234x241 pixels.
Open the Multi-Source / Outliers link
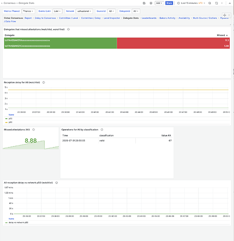pyautogui.click(x=205, y=18)
